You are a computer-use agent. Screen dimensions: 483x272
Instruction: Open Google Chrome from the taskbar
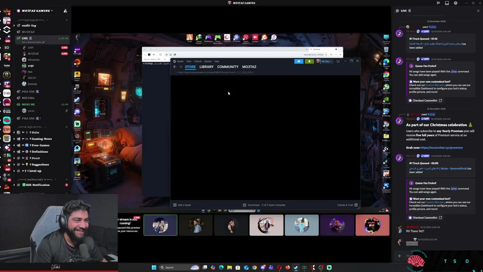coord(254,267)
